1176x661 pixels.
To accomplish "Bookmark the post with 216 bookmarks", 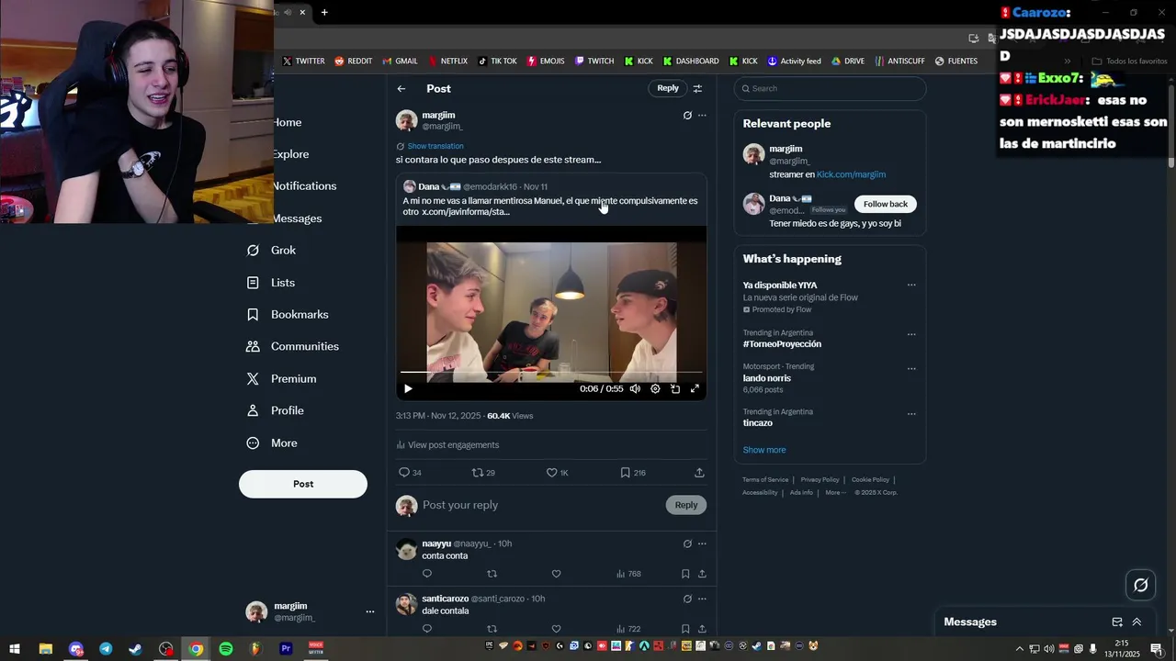I will [632, 473].
